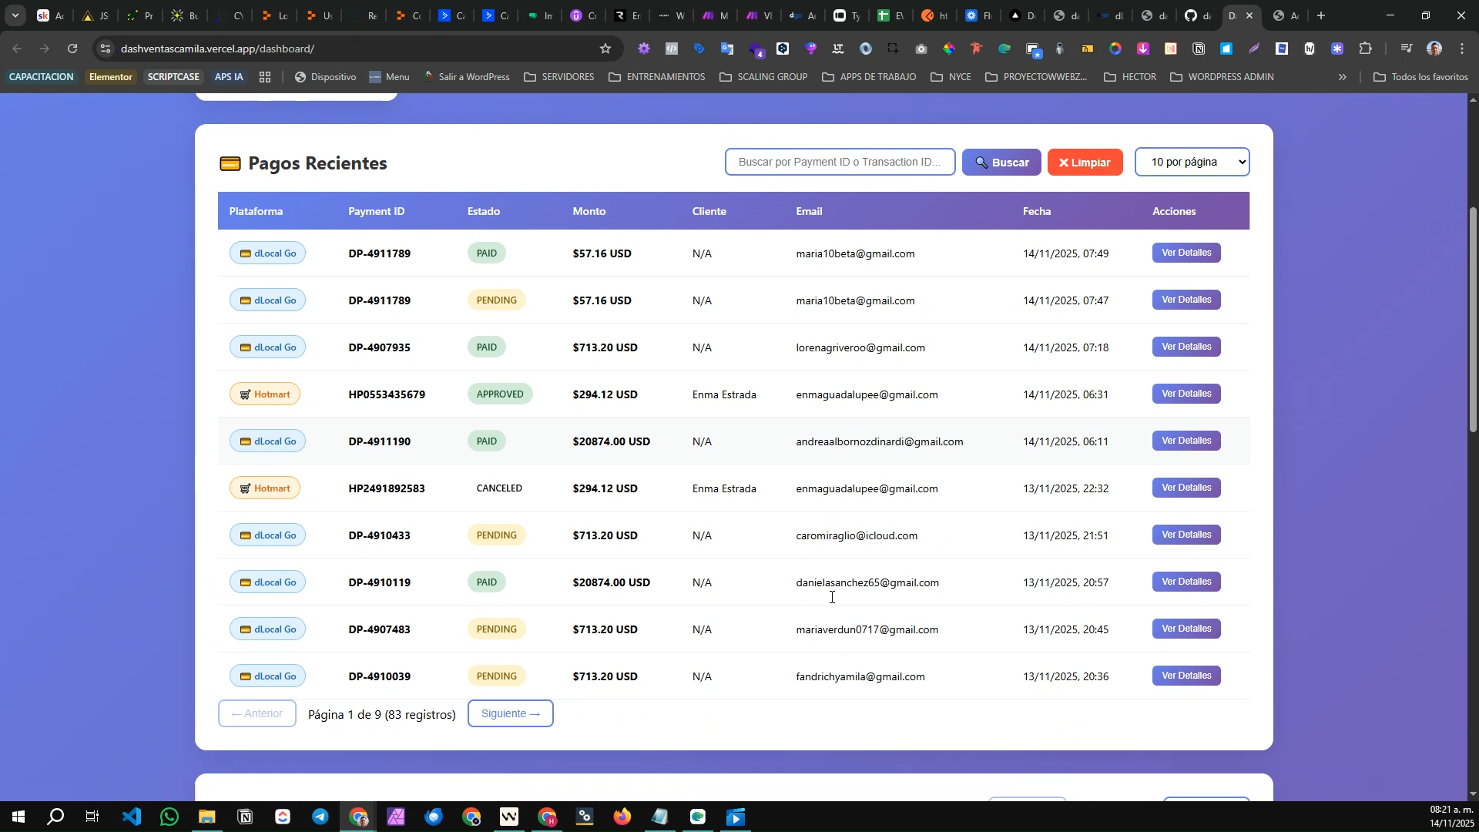View details for payment HP0553435679
Viewport: 1479px width, 832px height.
[x=1186, y=394]
